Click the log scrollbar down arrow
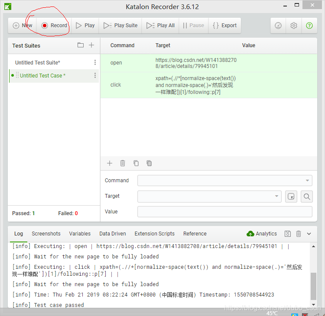The width and height of the screenshot is (325, 316). [x=313, y=304]
